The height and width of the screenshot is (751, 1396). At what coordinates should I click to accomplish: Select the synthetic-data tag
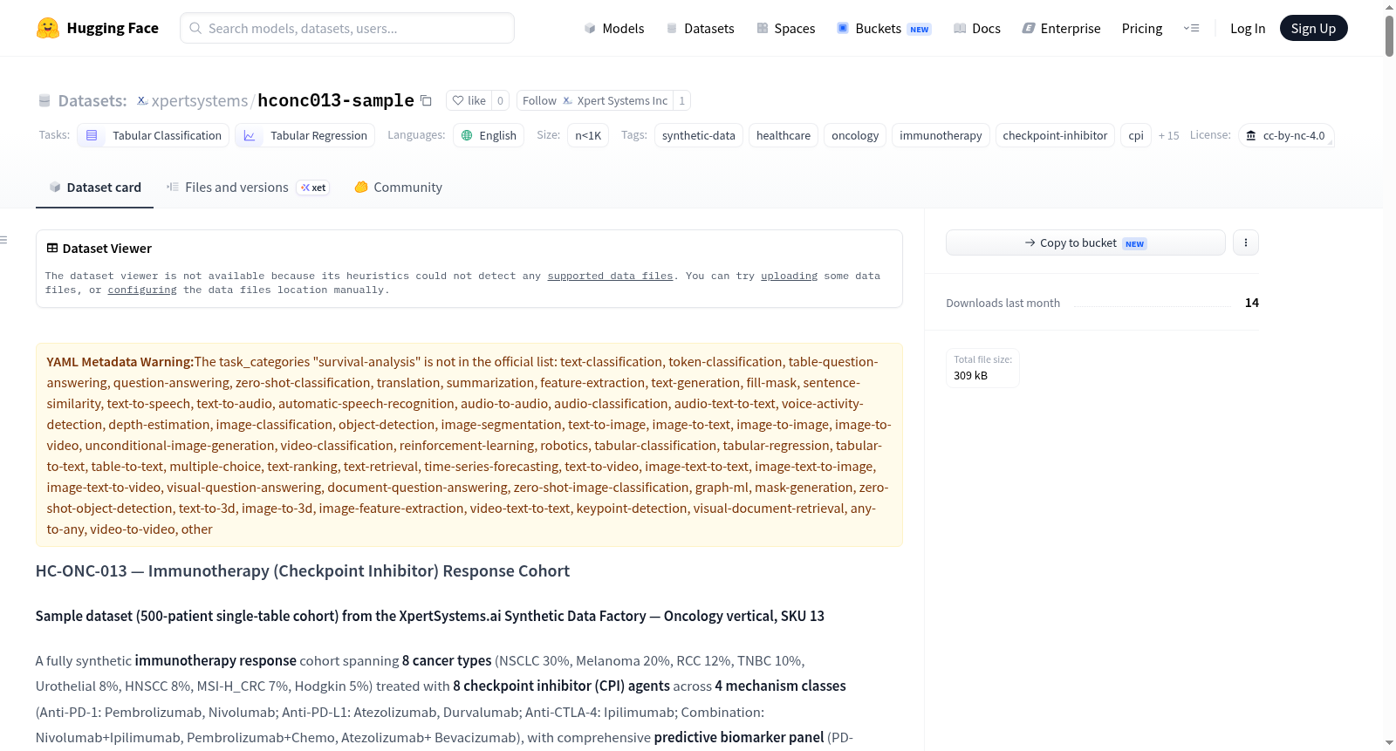[x=699, y=135]
